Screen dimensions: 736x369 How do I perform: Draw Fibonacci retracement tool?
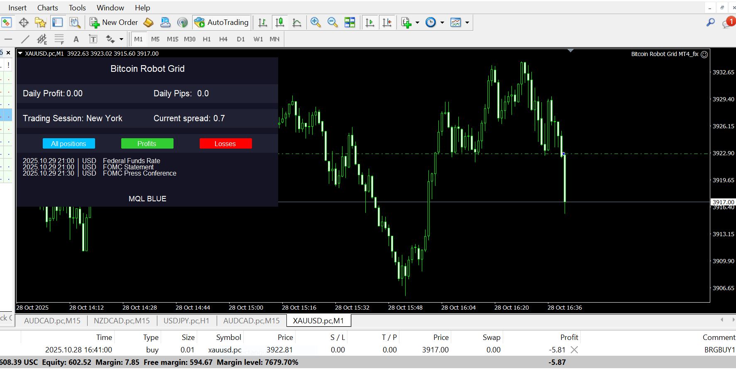point(59,39)
